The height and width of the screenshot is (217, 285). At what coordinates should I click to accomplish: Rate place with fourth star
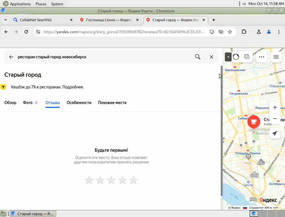tap(122, 180)
